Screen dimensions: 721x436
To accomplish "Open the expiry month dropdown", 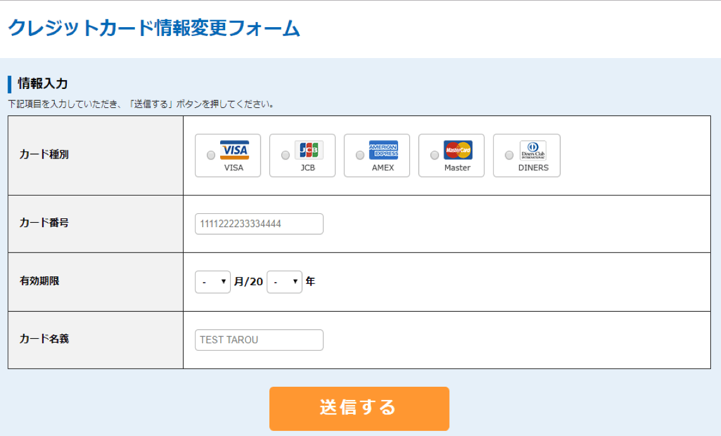I will pos(213,282).
